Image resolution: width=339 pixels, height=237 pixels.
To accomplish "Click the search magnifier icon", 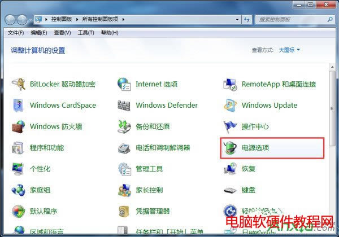I will pyautogui.click(x=330, y=19).
